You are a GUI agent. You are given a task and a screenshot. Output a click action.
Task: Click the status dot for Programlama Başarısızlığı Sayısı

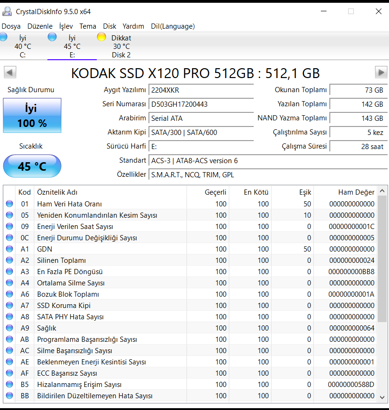coord(9,339)
